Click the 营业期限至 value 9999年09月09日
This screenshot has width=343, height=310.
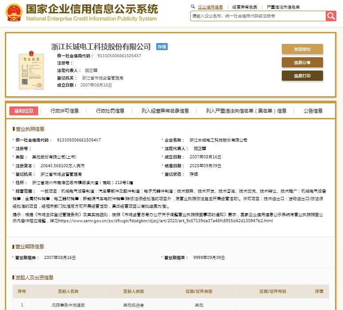click(x=209, y=258)
